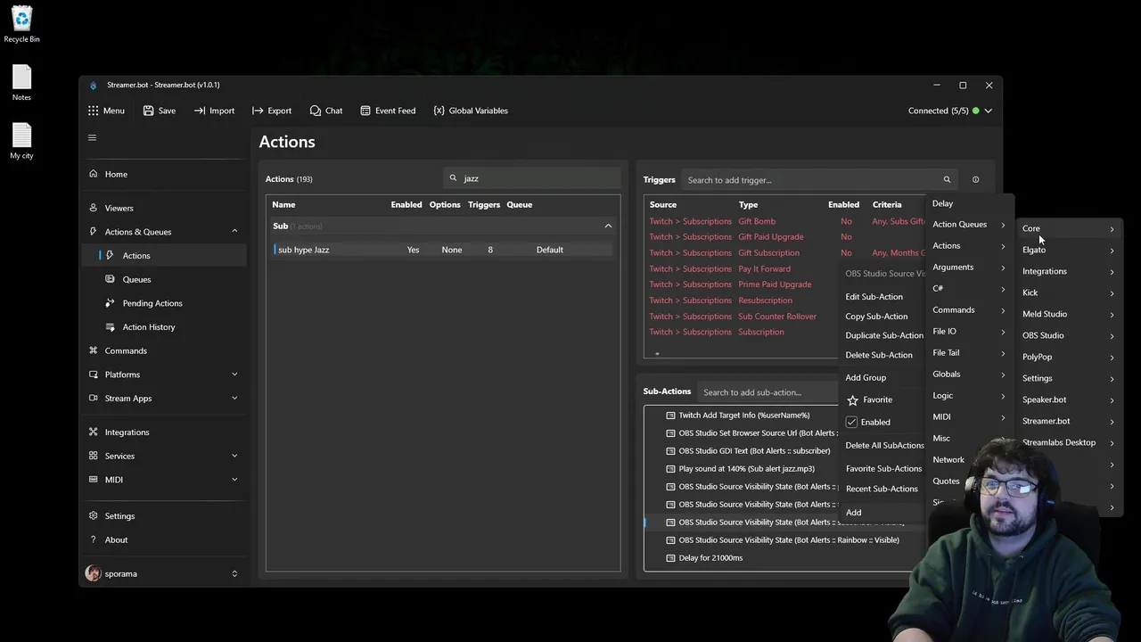Choose Edit Sub-Action in context menu
Screen dimensions: 1141x642
(874, 297)
